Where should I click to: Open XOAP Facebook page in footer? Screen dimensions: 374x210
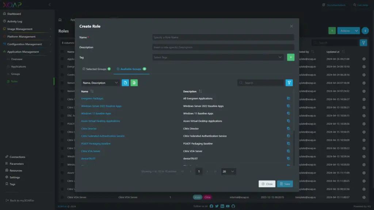pyautogui.click(x=211, y=206)
